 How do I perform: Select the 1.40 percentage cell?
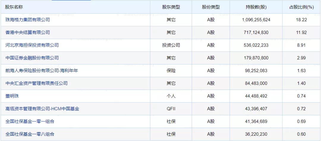tap(301, 83)
